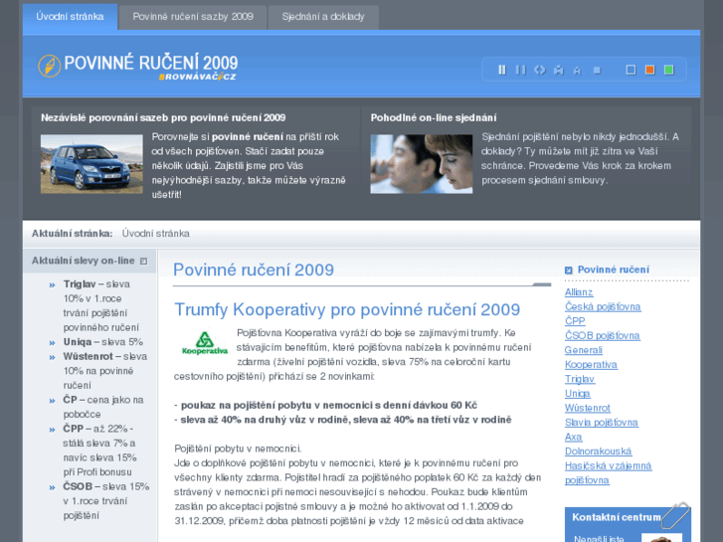Click the Povinné ručení 2009 site logo

tap(138, 66)
